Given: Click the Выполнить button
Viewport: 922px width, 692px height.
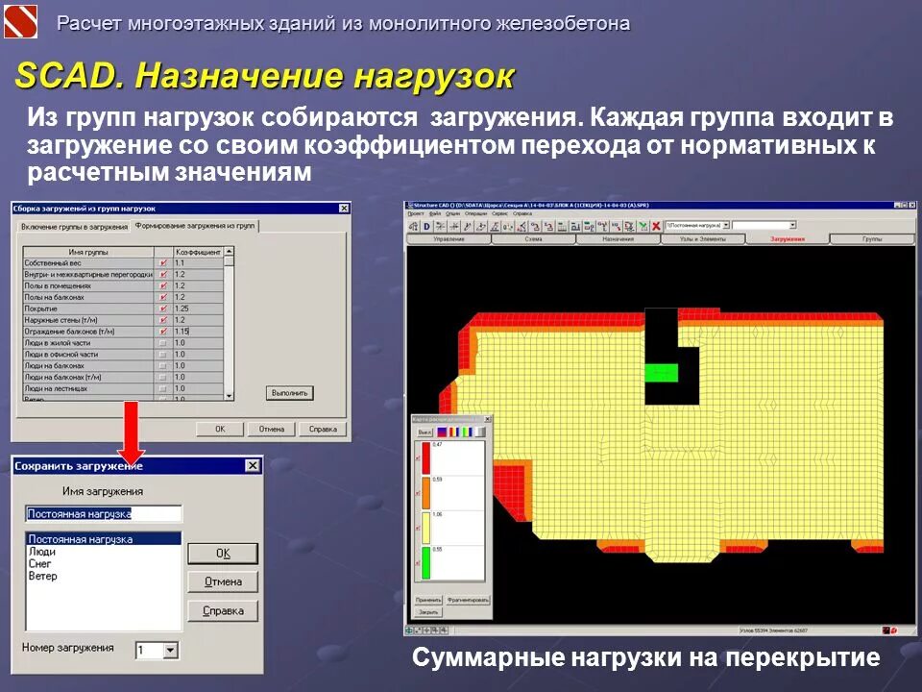Looking at the screenshot, I should 289,392.
